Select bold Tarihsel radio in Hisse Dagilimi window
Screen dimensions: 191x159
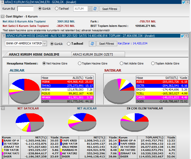(x=69, y=44)
